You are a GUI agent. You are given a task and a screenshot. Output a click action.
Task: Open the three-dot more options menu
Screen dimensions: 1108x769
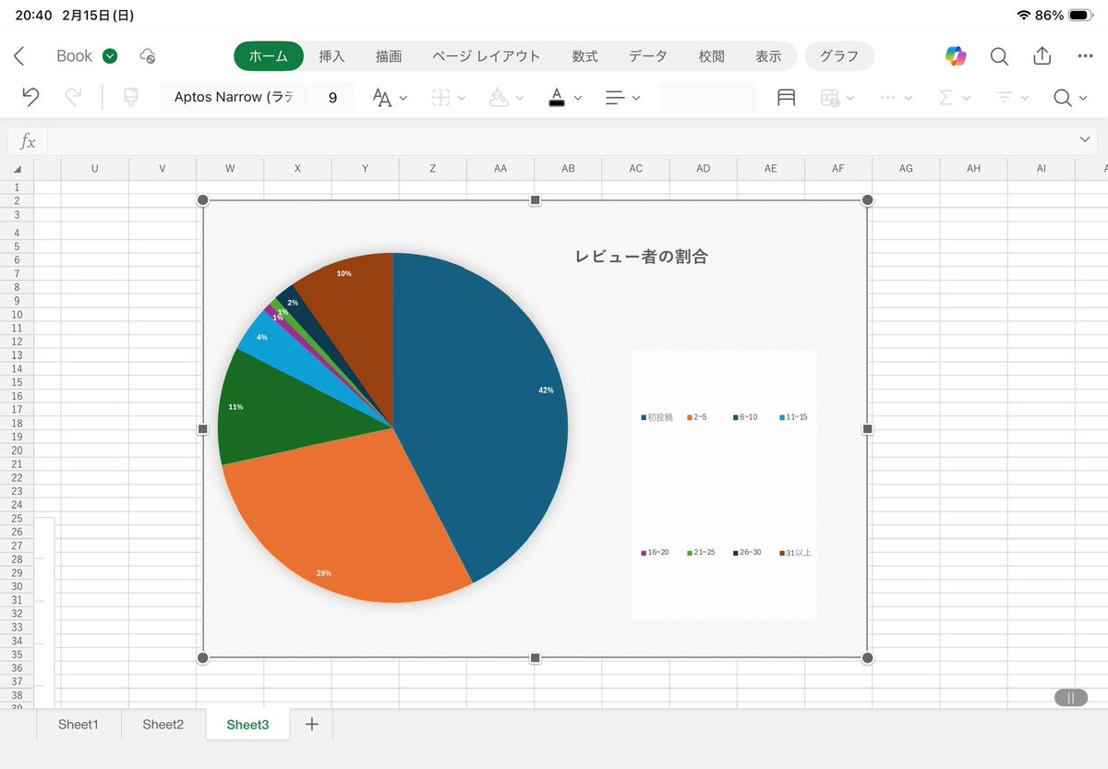tap(1085, 56)
